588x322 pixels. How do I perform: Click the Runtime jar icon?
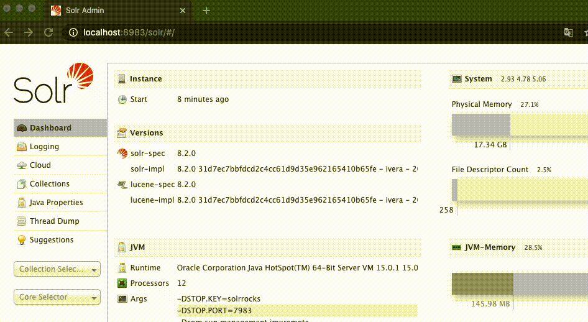click(x=122, y=268)
